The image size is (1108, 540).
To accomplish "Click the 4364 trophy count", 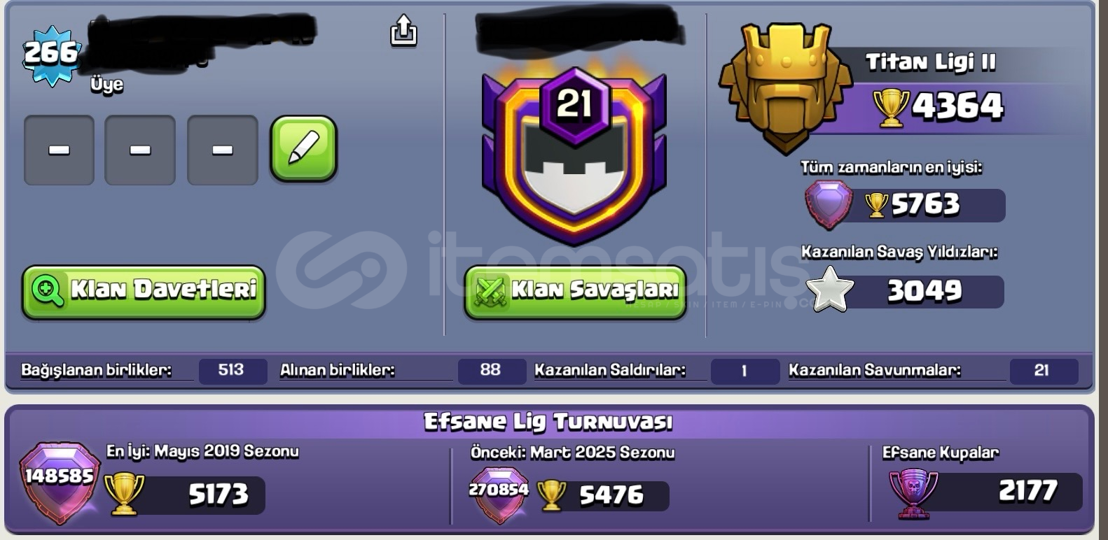I will tap(957, 106).
